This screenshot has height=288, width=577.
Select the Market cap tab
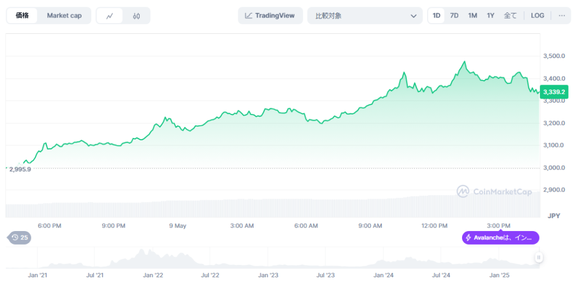point(64,16)
